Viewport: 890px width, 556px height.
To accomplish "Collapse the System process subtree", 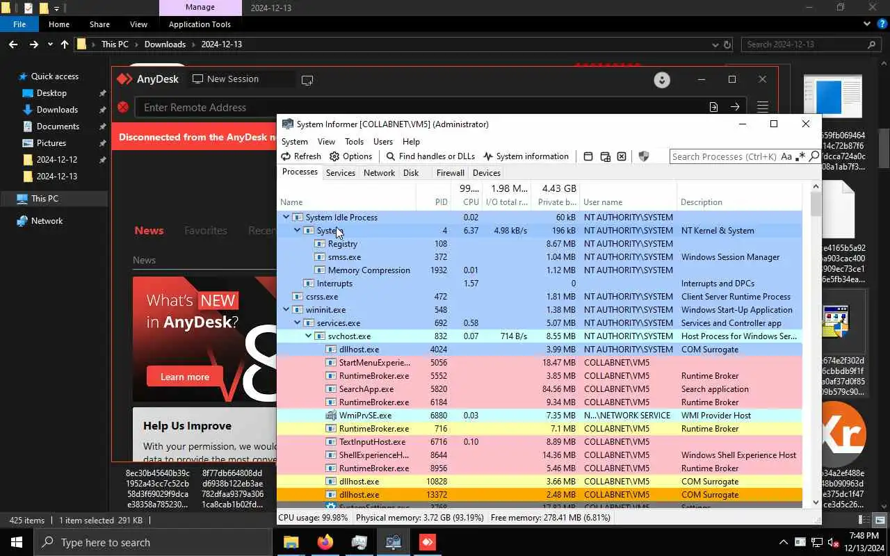I will [297, 231].
